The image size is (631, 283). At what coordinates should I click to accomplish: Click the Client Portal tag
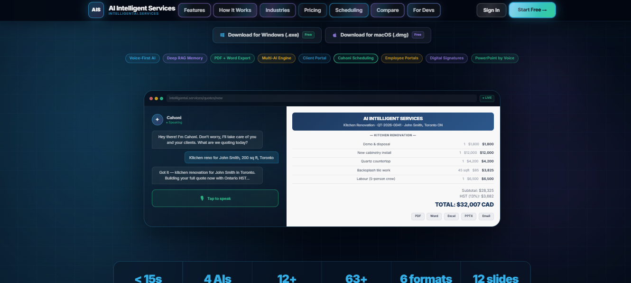pos(315,58)
